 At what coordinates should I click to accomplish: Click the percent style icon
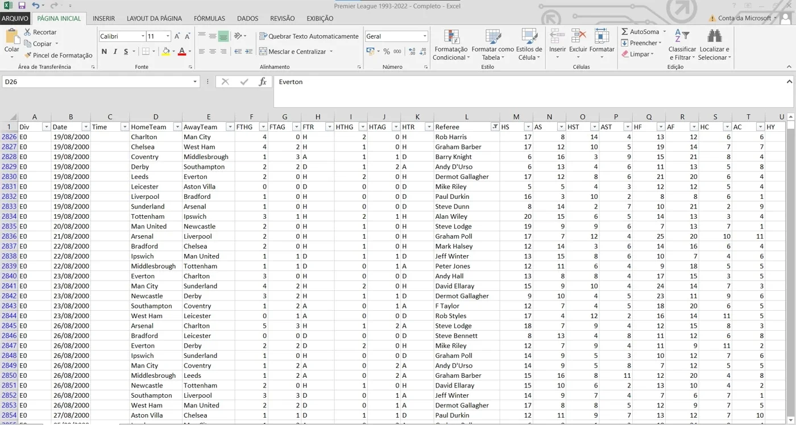pyautogui.click(x=387, y=51)
